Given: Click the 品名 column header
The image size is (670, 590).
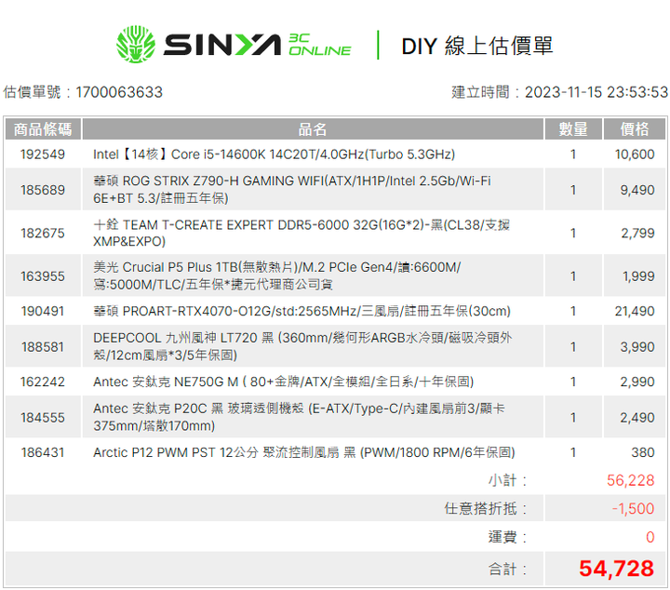Looking at the screenshot, I should (313, 129).
